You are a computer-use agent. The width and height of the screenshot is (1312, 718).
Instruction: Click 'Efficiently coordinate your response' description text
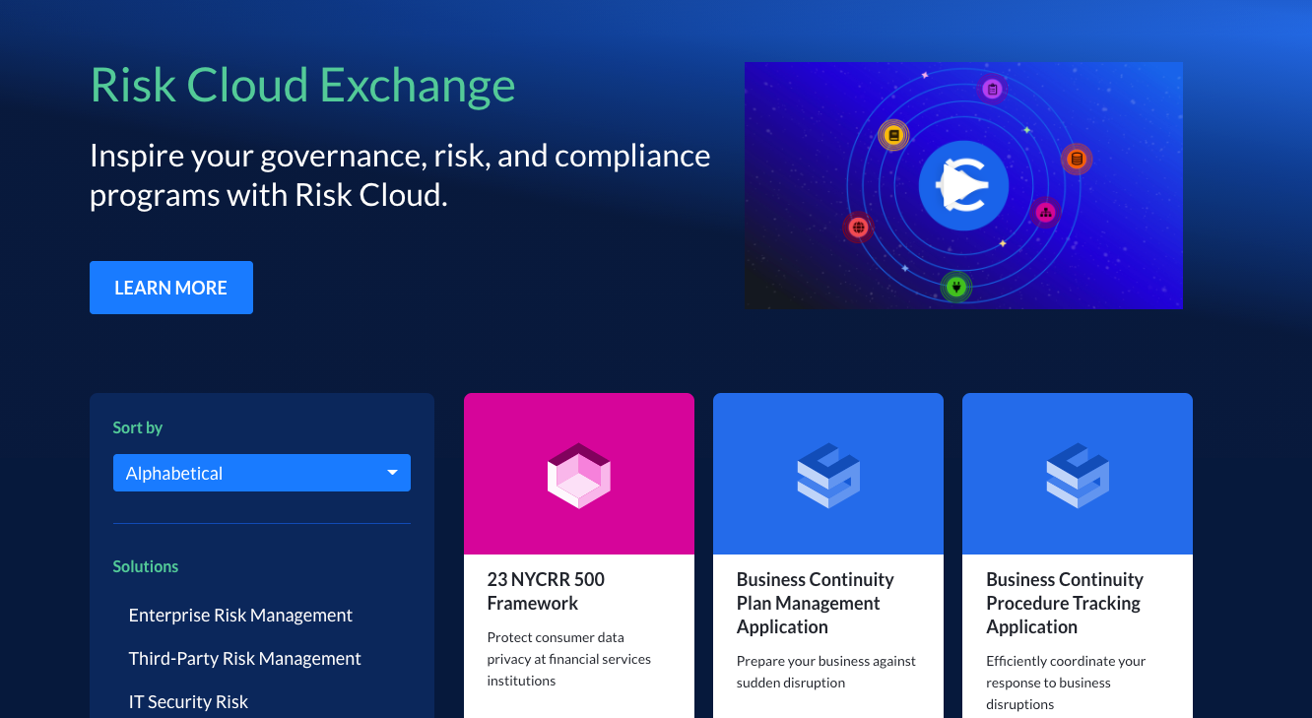(1066, 683)
